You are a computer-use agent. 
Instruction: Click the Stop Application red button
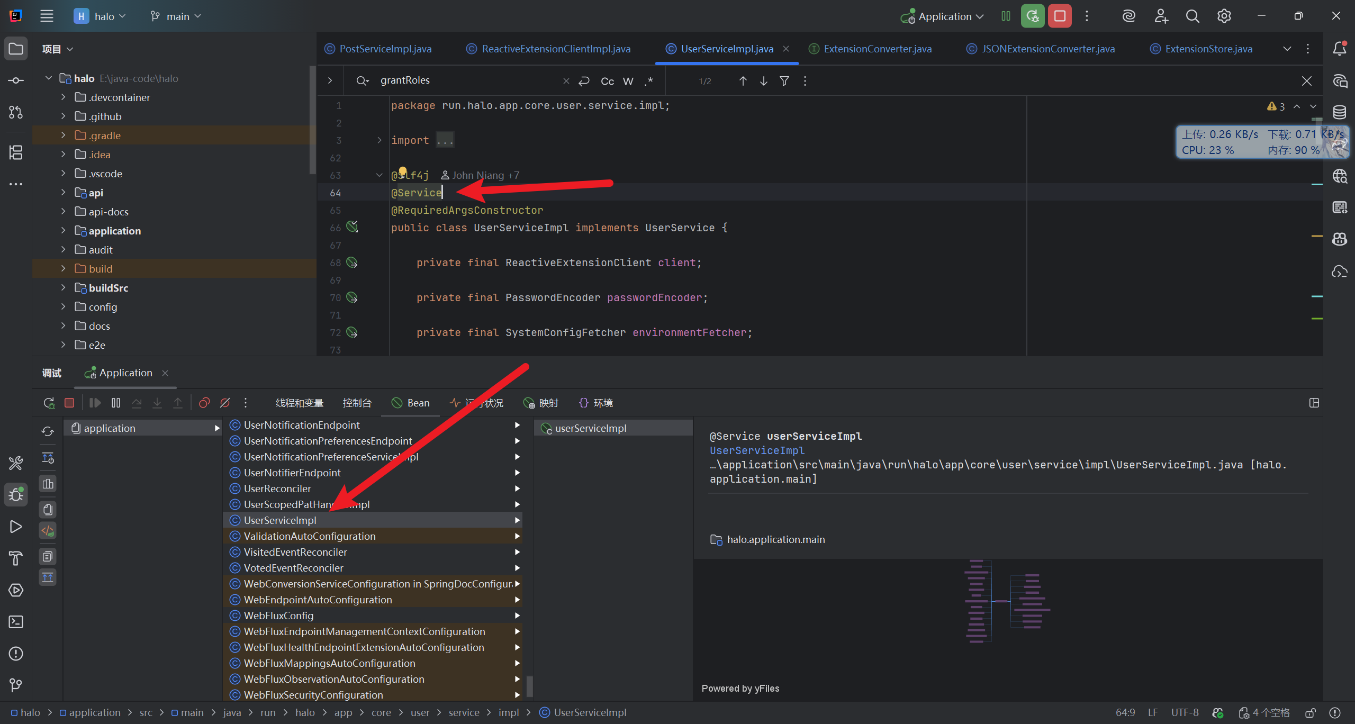coord(1060,16)
